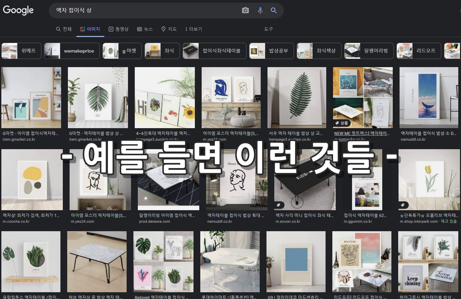Choose the 좌식책상 filter chip
Image resolution: width=461 pixels, height=299 pixels.
point(319,51)
